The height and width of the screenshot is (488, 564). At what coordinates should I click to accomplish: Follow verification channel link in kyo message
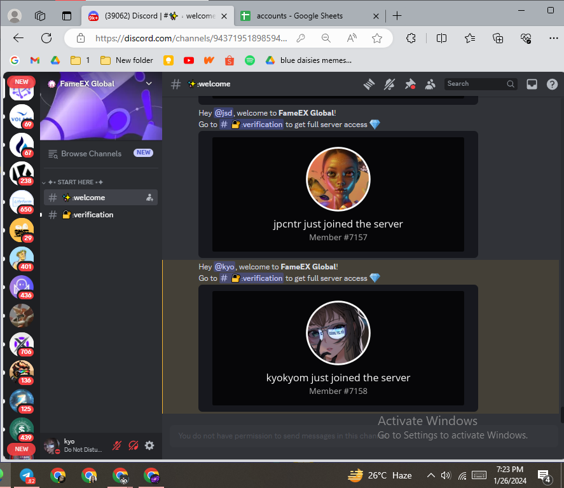(x=251, y=278)
